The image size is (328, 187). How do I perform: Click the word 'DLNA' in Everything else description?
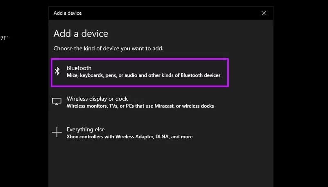click(162, 137)
